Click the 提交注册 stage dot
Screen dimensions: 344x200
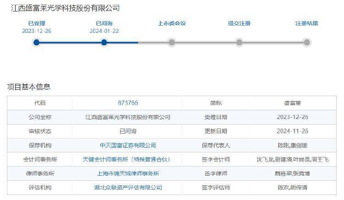coord(239,43)
